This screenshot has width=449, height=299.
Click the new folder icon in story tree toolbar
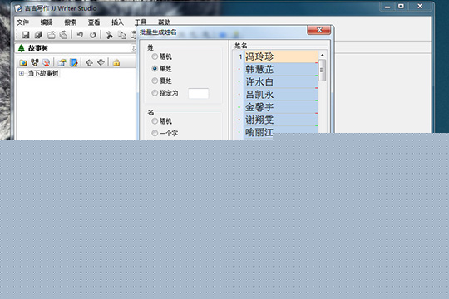click(23, 62)
